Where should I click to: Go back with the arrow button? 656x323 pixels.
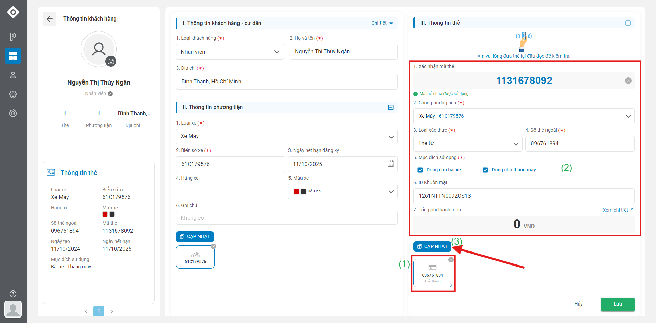point(50,19)
